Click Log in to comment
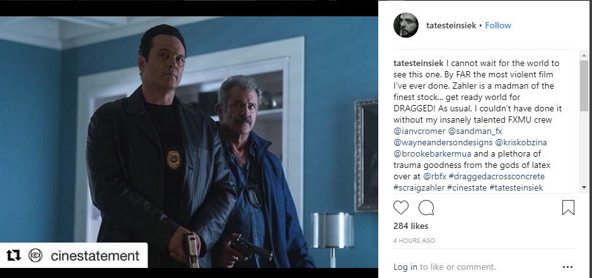Screen dimensions: 592x278 pyautogui.click(x=405, y=267)
